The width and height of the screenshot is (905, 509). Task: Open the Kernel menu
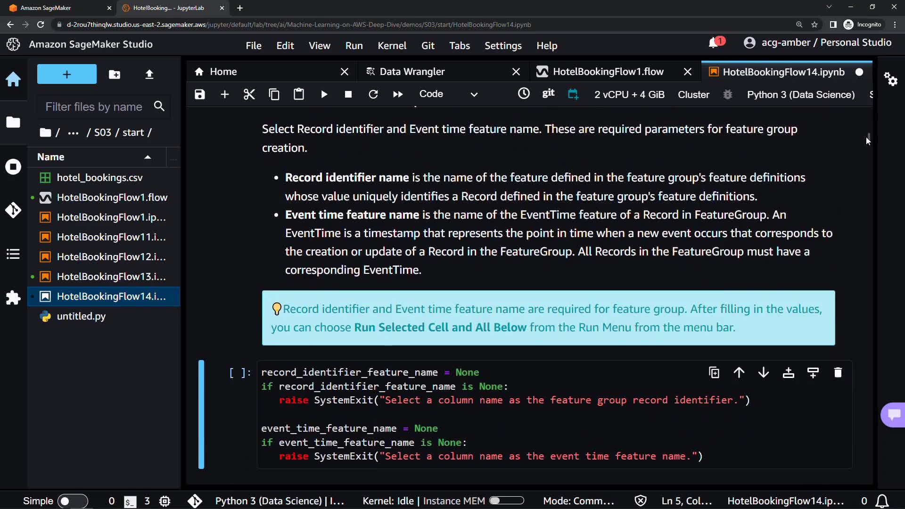(391, 46)
